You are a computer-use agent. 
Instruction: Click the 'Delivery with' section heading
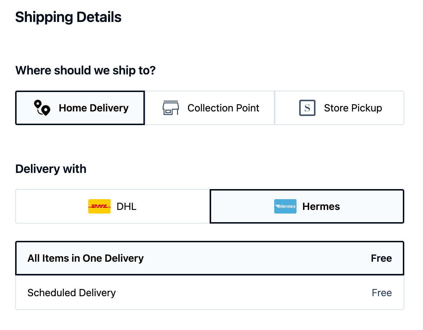(x=51, y=169)
